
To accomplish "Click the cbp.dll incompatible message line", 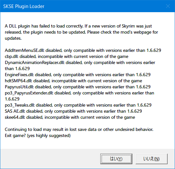I will (x=67, y=57).
